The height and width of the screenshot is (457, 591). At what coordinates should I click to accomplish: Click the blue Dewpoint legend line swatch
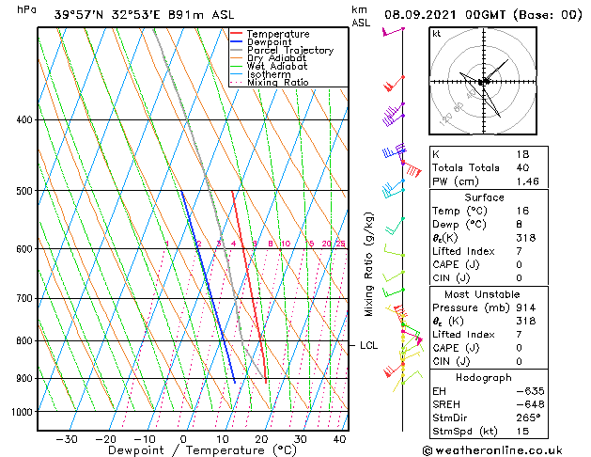point(237,41)
